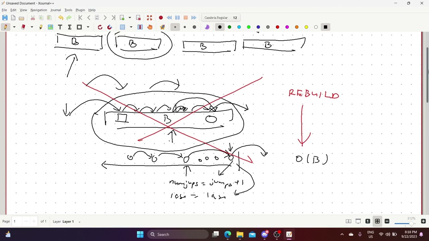Toggle presentation mode icon

pyautogui.click(x=358, y=221)
